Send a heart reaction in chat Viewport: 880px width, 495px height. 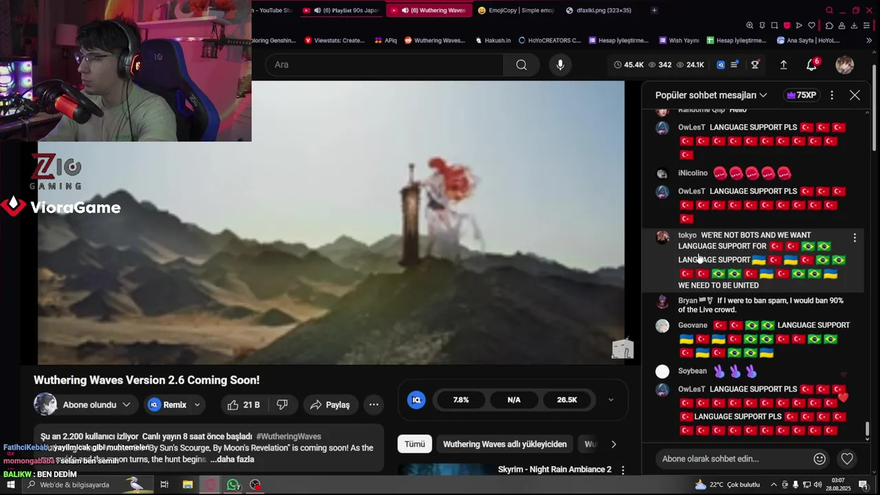tap(847, 459)
